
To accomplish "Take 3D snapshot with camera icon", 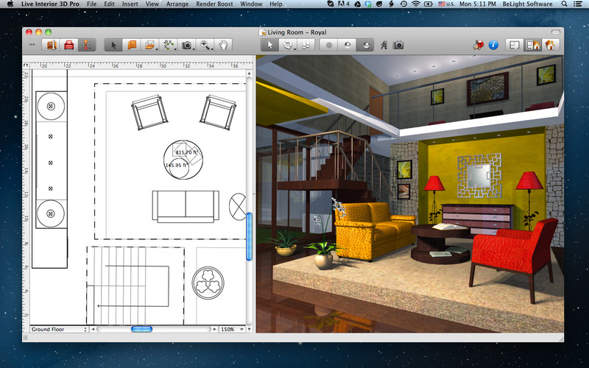I will pyautogui.click(x=398, y=45).
